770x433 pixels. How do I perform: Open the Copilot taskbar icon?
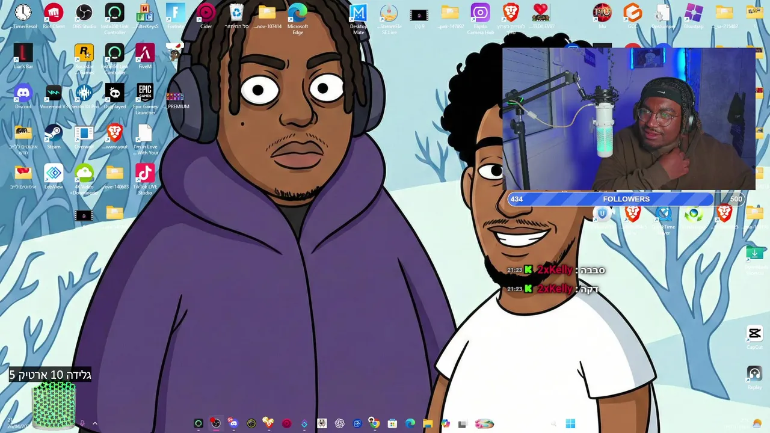445,423
